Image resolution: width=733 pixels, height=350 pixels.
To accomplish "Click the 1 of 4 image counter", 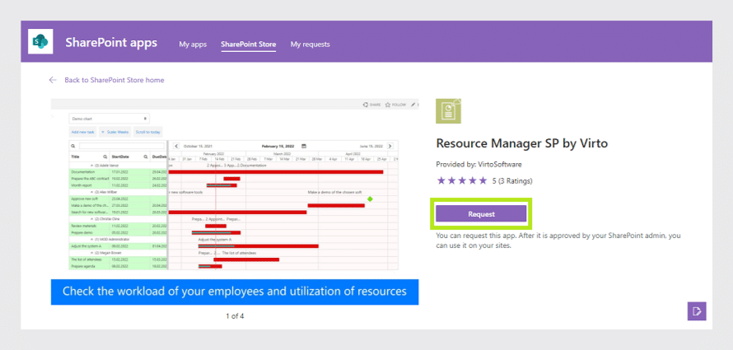I will [235, 316].
